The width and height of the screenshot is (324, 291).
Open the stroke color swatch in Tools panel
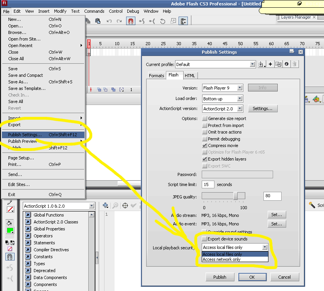pos(10,209)
